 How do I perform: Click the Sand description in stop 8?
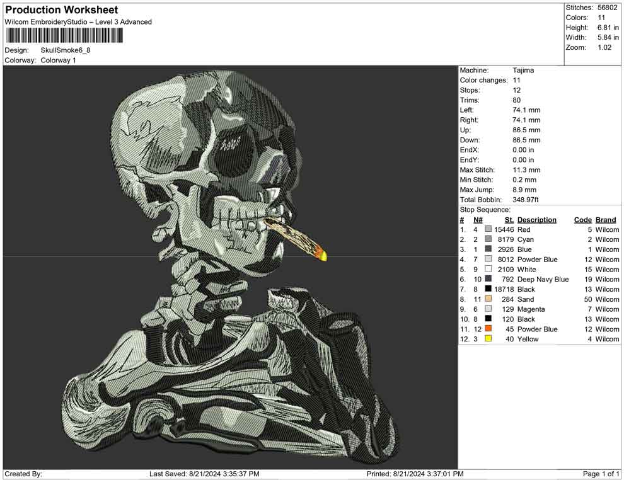[x=526, y=299]
